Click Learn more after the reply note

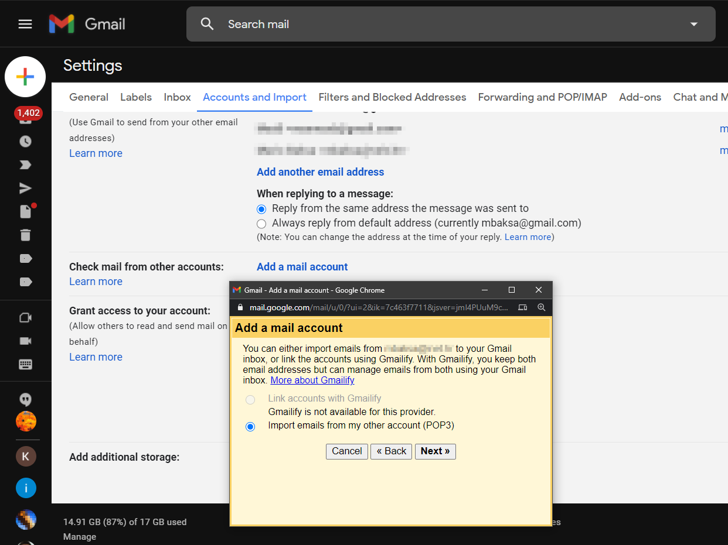point(528,237)
